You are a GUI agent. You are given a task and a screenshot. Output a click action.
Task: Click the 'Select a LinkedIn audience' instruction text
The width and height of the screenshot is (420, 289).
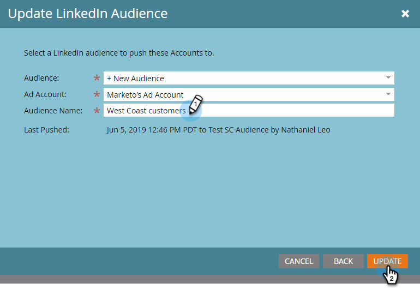tap(119, 53)
